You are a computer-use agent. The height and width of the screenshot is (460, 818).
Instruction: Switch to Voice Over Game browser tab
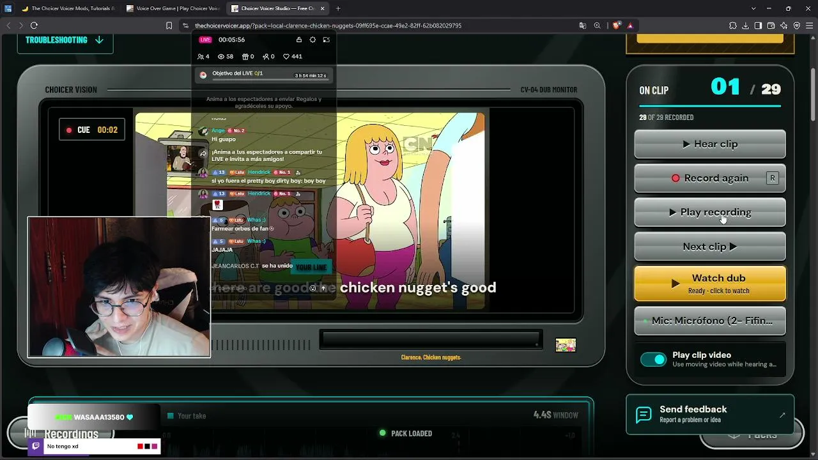click(173, 8)
